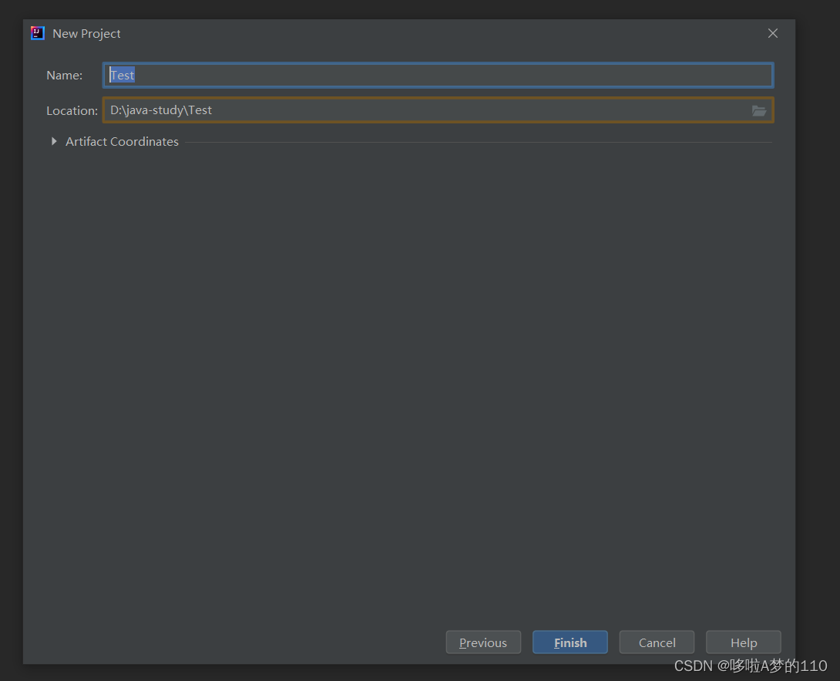Click inside the D:\java-study\Test location box
Image resolution: width=840 pixels, height=681 pixels.
(x=308, y=110)
